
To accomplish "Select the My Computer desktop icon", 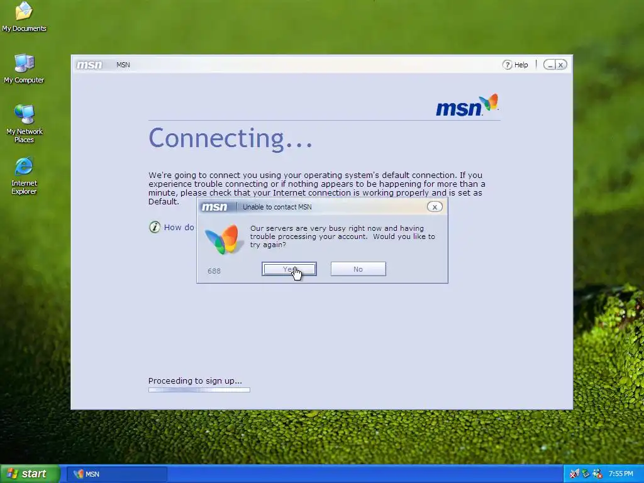I will pos(24,69).
